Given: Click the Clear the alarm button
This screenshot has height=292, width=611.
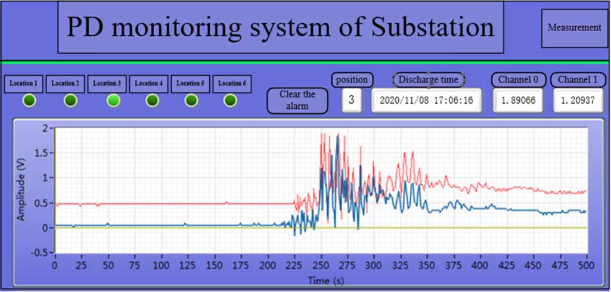Looking at the screenshot, I should (297, 101).
